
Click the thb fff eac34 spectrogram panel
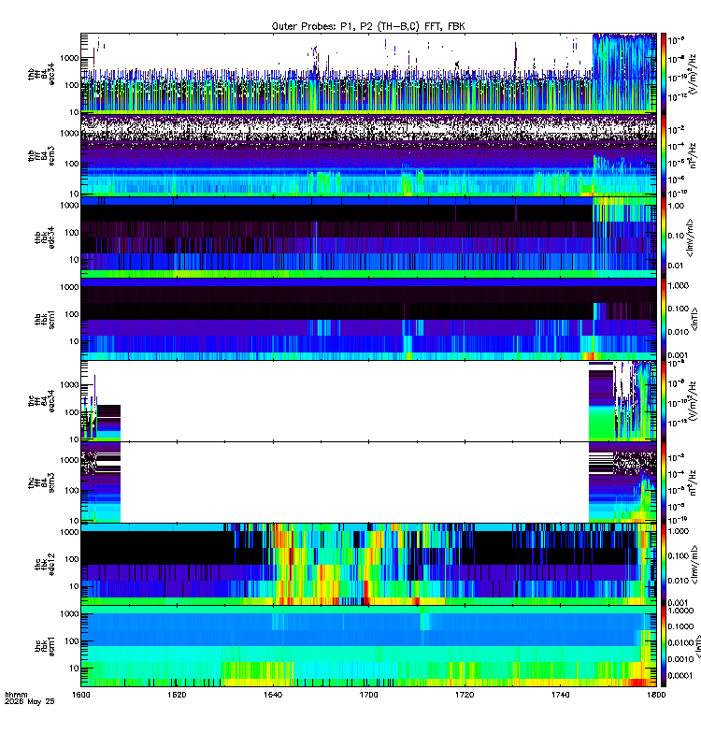[x=368, y=73]
